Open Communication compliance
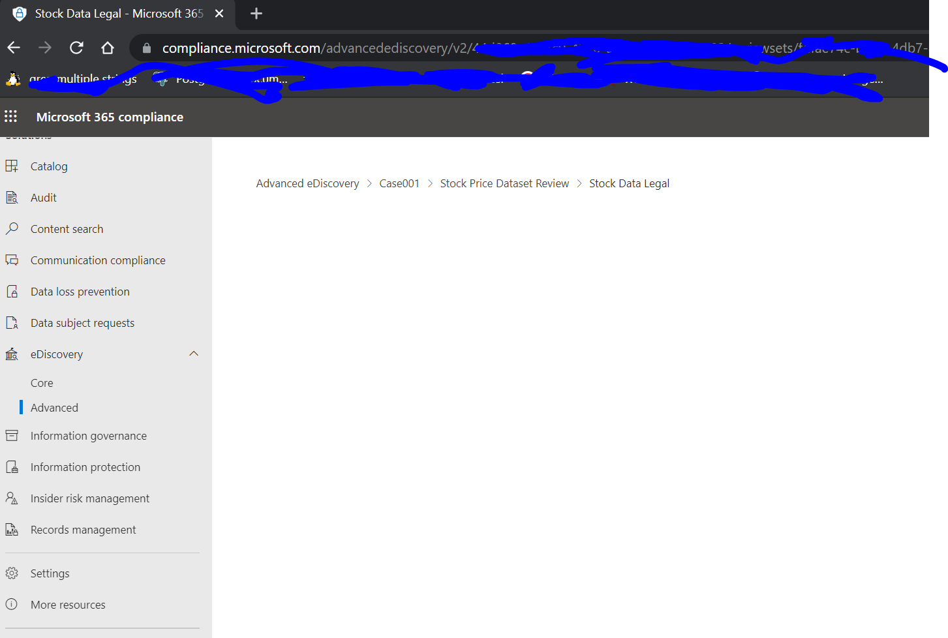 (x=98, y=260)
